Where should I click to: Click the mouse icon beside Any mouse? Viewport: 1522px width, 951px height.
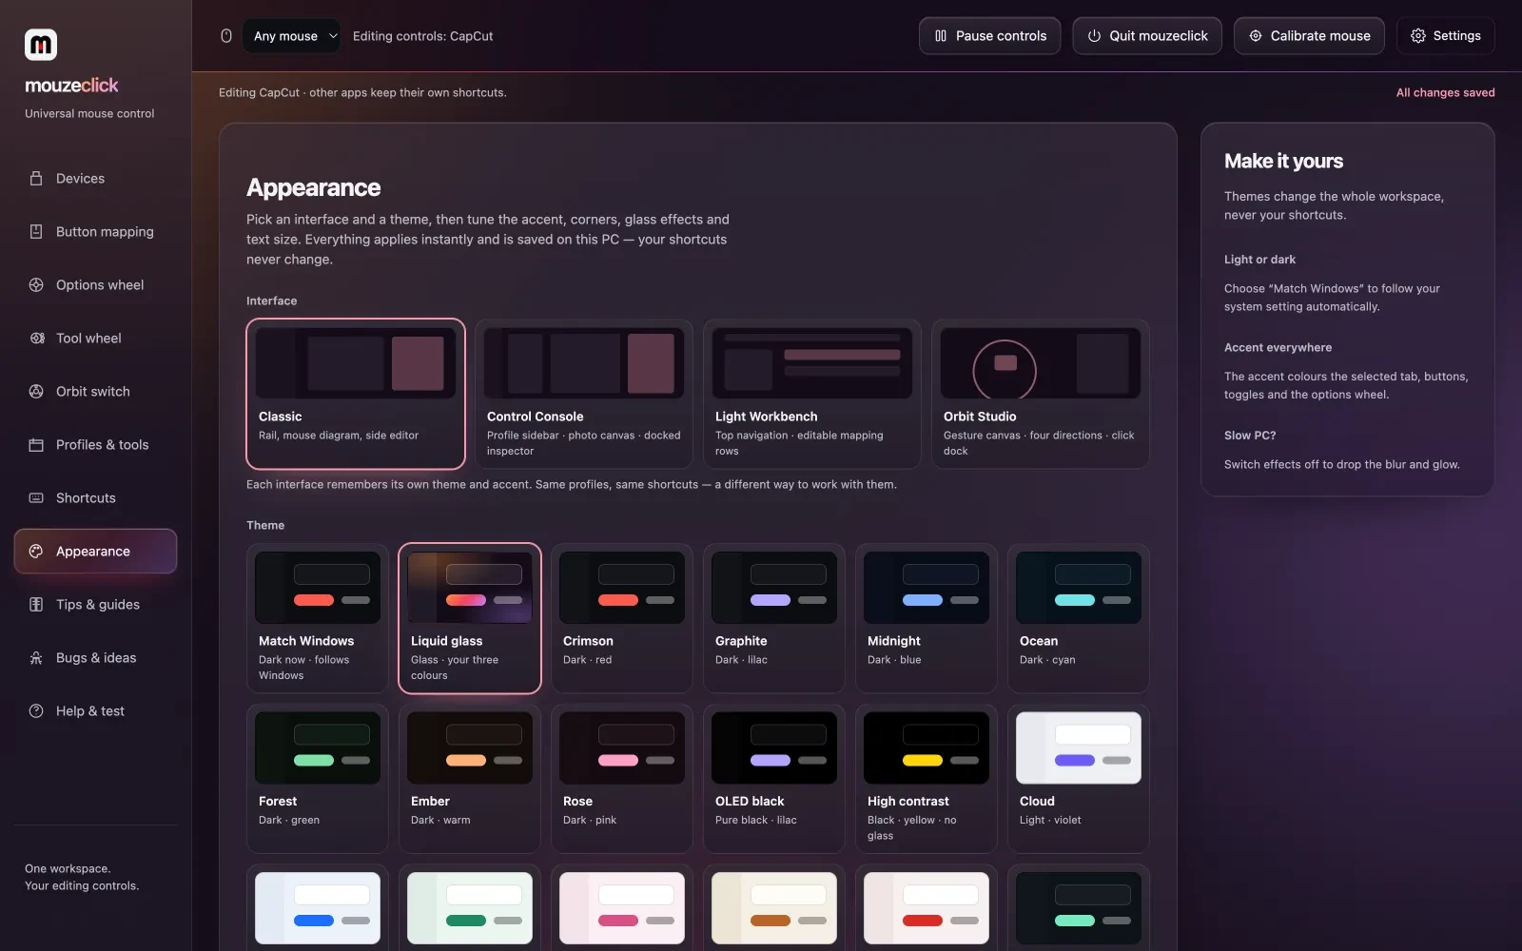point(226,36)
